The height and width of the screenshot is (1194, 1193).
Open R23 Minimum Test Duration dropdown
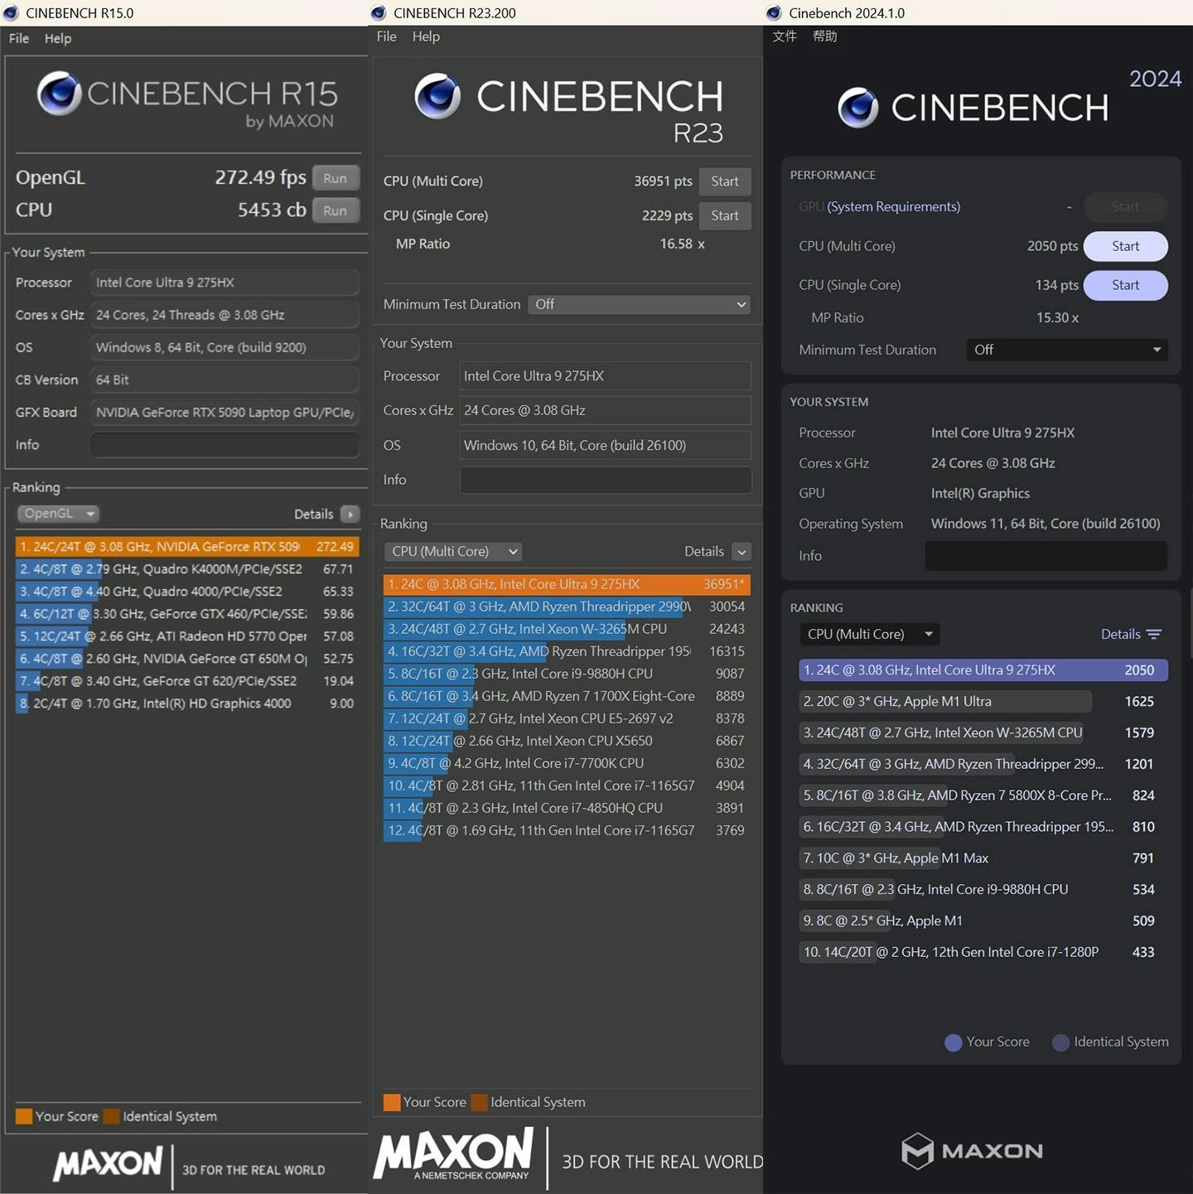(x=639, y=305)
